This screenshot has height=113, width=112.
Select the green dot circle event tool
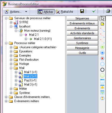tap(102, 47)
